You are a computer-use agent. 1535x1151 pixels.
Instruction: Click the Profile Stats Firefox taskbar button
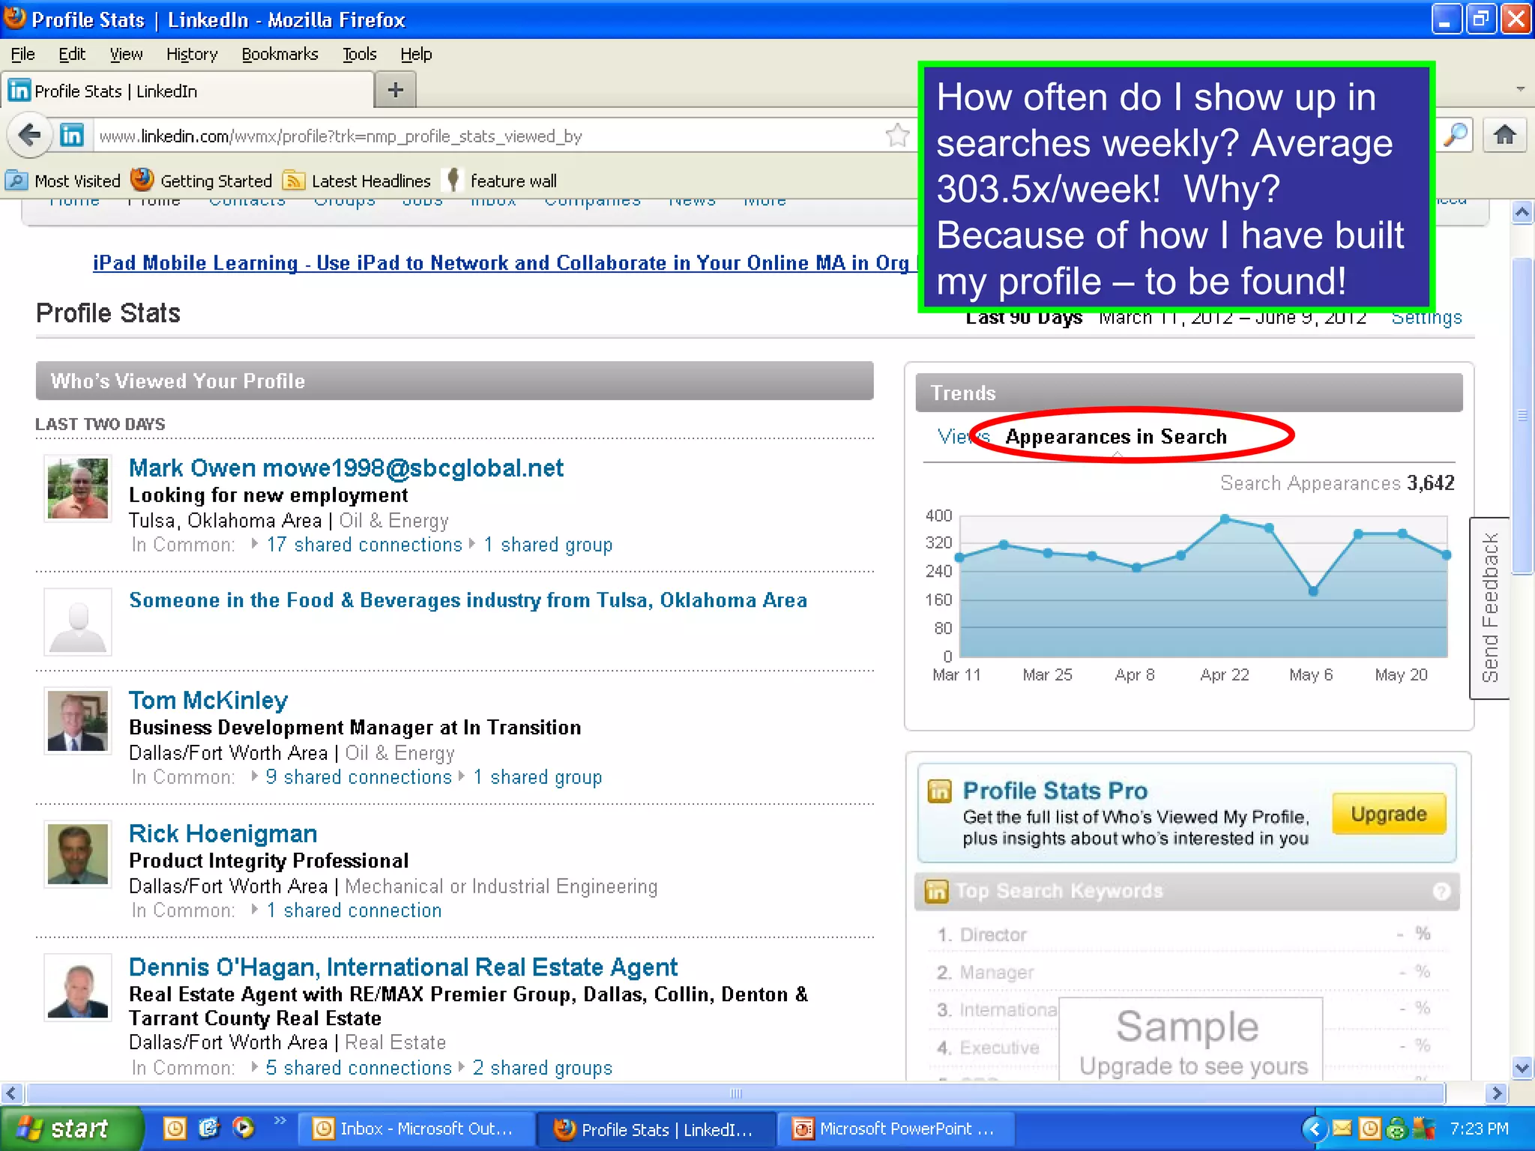coord(657,1129)
